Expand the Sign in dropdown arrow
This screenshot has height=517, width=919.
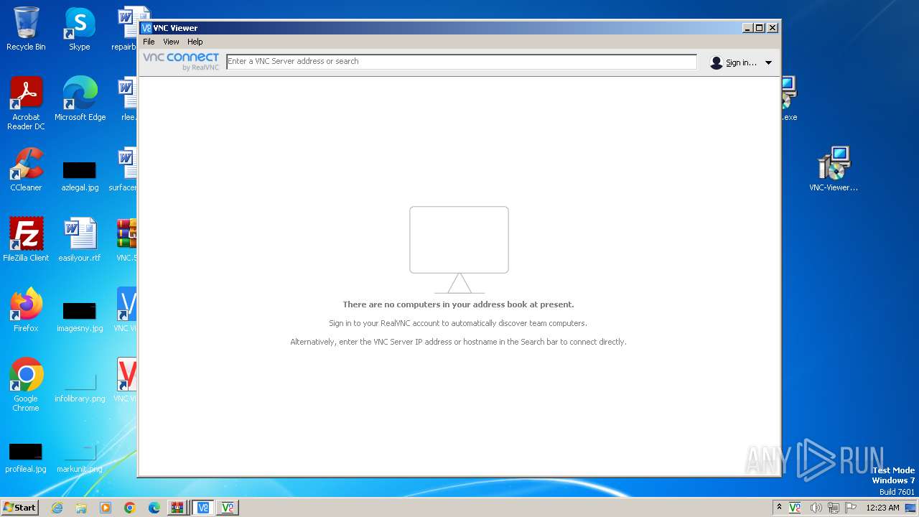coord(768,62)
